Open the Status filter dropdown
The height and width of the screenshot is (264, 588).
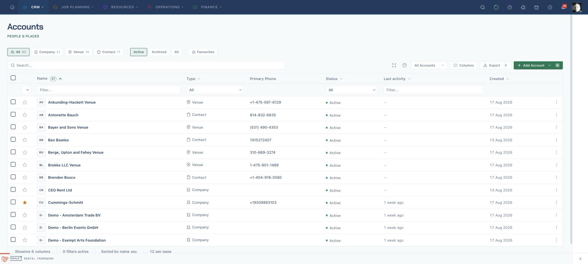tap(352, 90)
